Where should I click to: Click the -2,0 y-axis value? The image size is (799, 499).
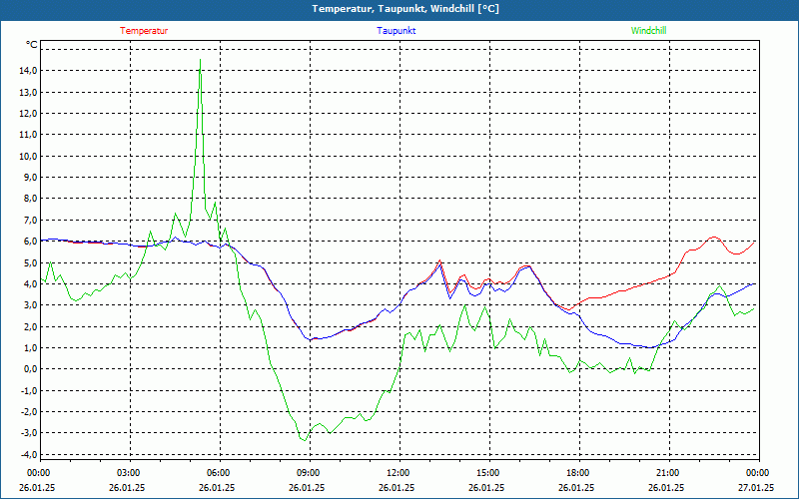pyautogui.click(x=29, y=412)
